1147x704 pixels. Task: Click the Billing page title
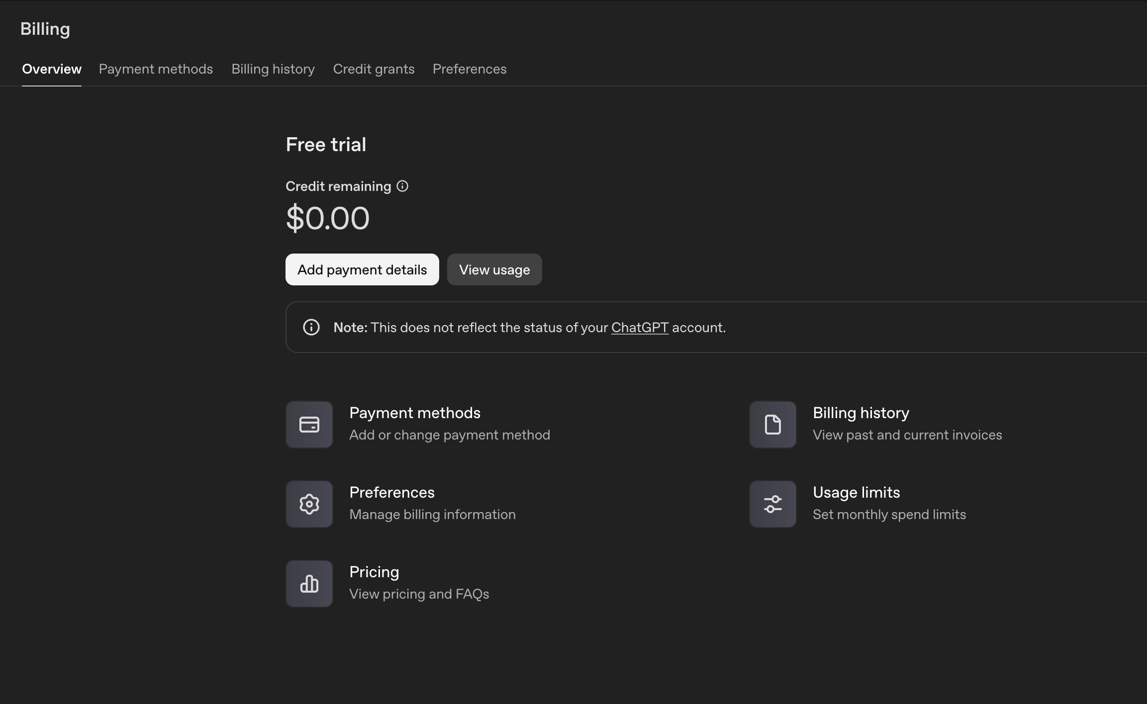point(45,29)
